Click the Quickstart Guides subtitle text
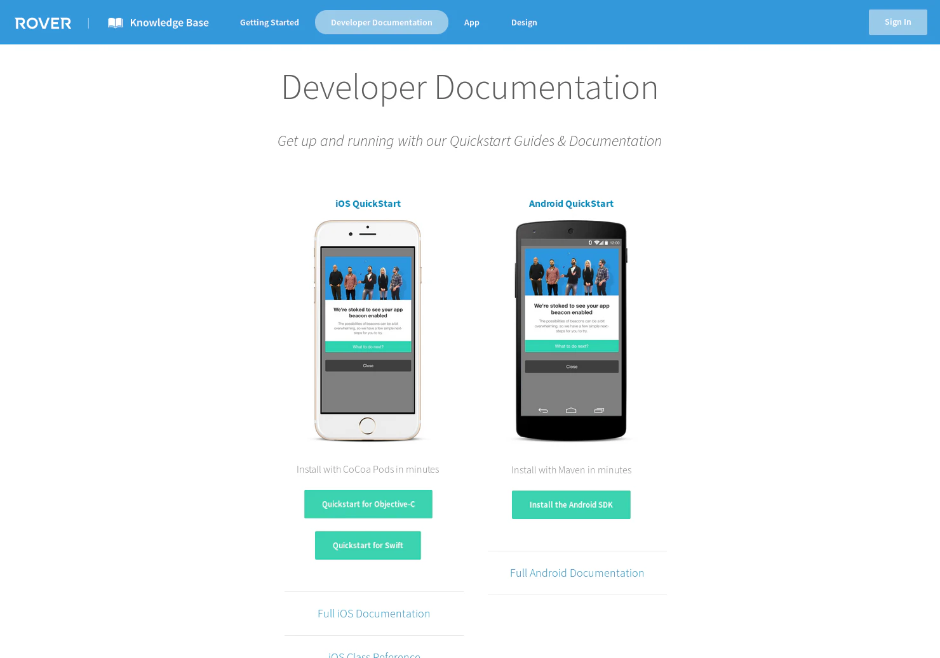 coord(469,141)
